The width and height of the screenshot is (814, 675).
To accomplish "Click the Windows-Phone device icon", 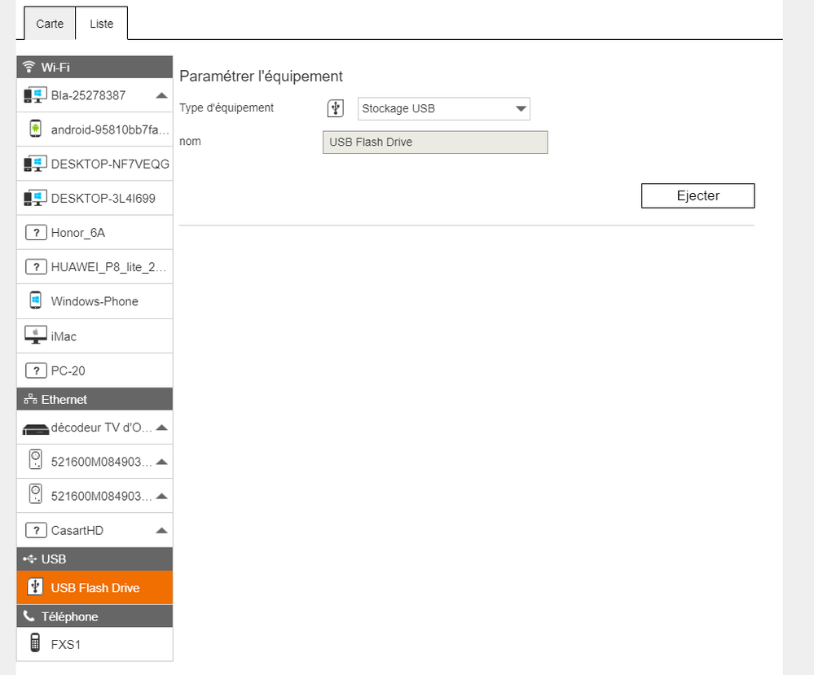I will tap(35, 301).
